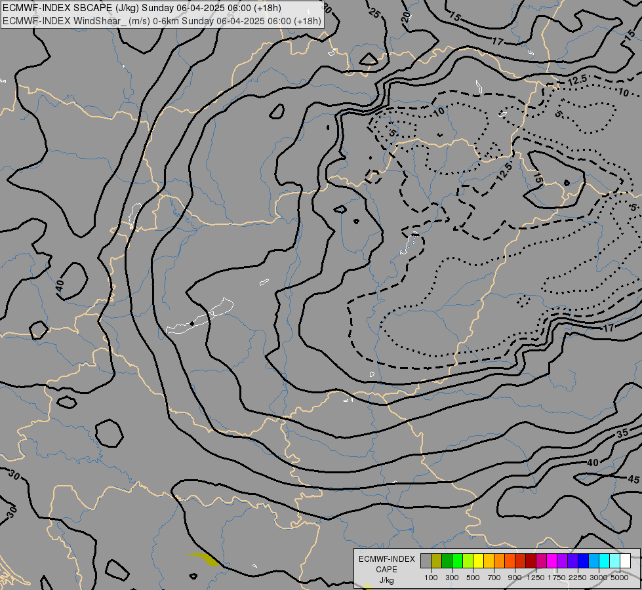The width and height of the screenshot is (642, 590).
Task: Select the dark red swatch before 1250
Action: [x=531, y=561]
